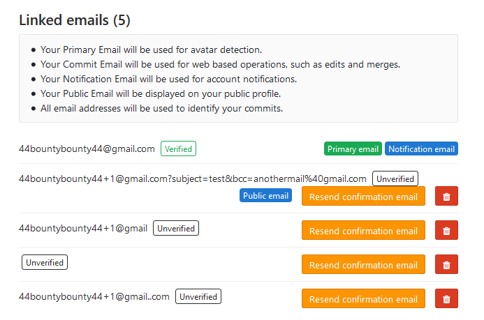
Task: Click trash icon for the blank email row
Action: (x=446, y=265)
